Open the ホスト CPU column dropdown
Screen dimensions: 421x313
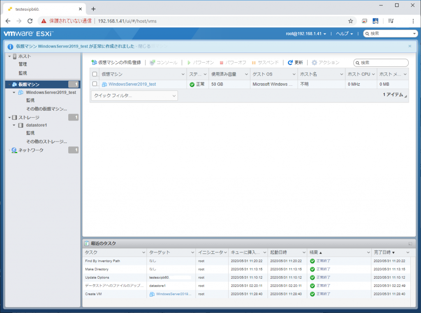click(x=373, y=74)
